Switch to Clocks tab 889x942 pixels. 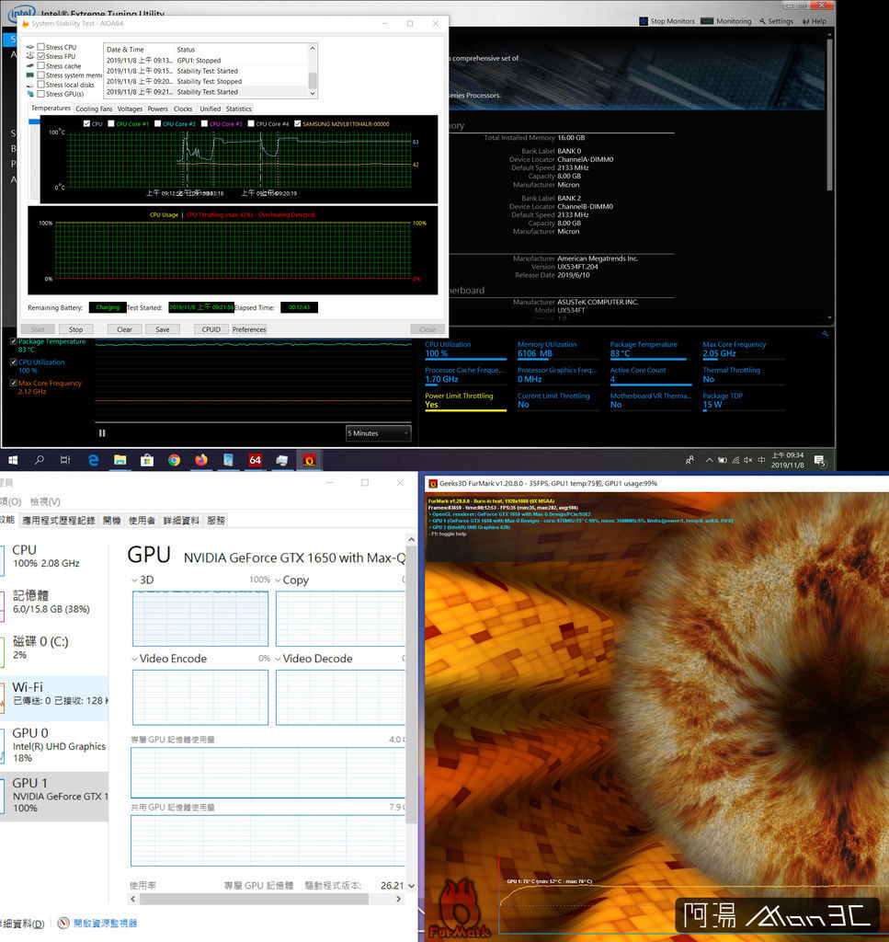click(x=182, y=109)
